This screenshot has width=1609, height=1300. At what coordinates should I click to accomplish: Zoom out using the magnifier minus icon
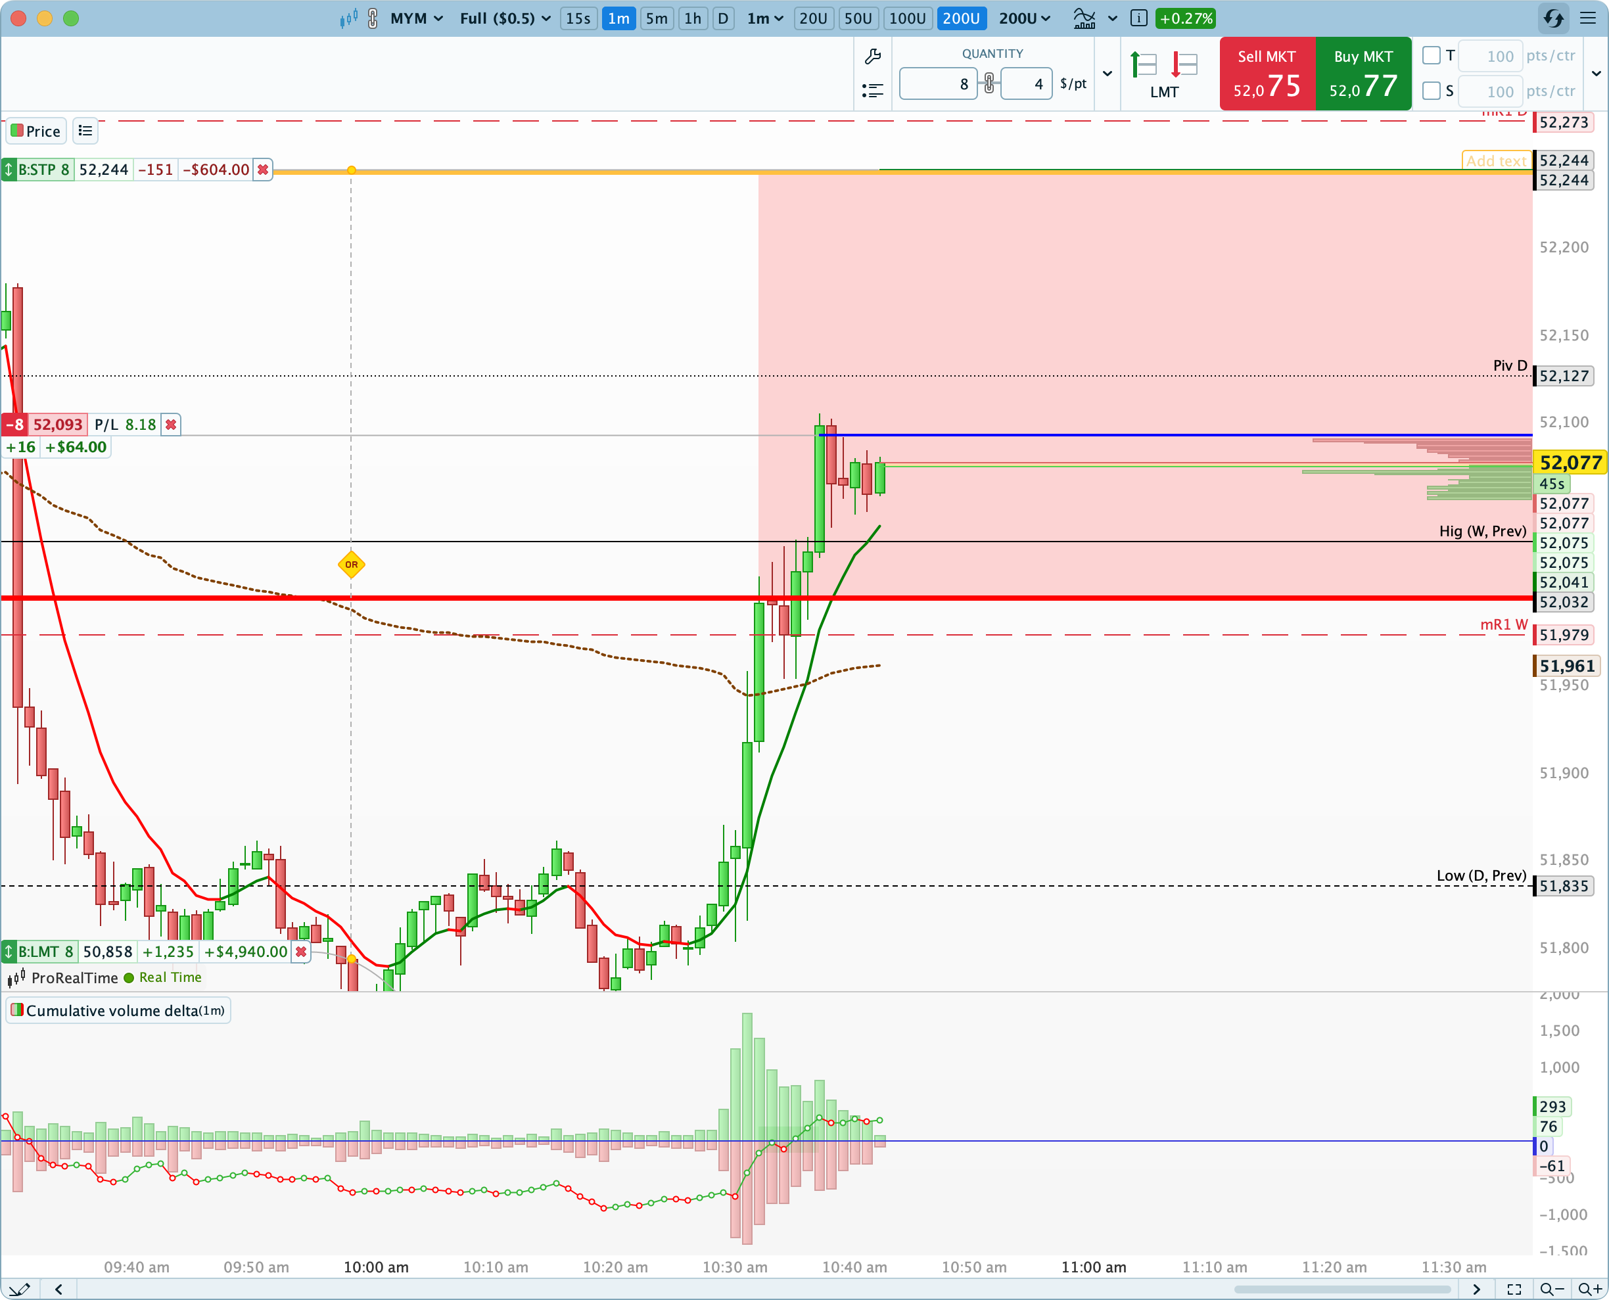tap(1552, 1289)
